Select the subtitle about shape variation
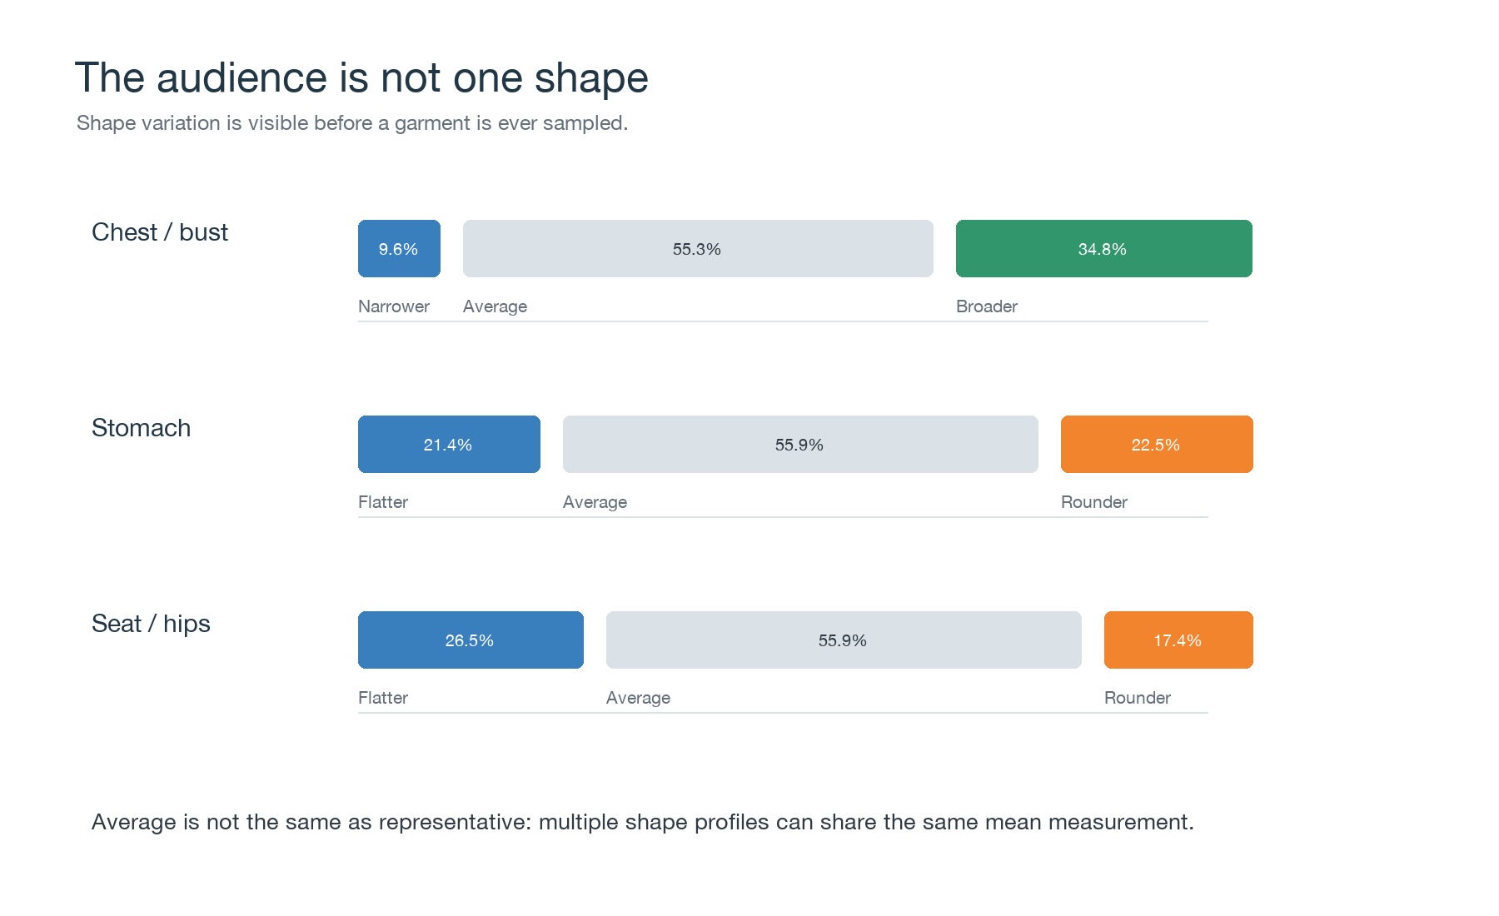Screen dimensions: 1499x916 coord(352,123)
